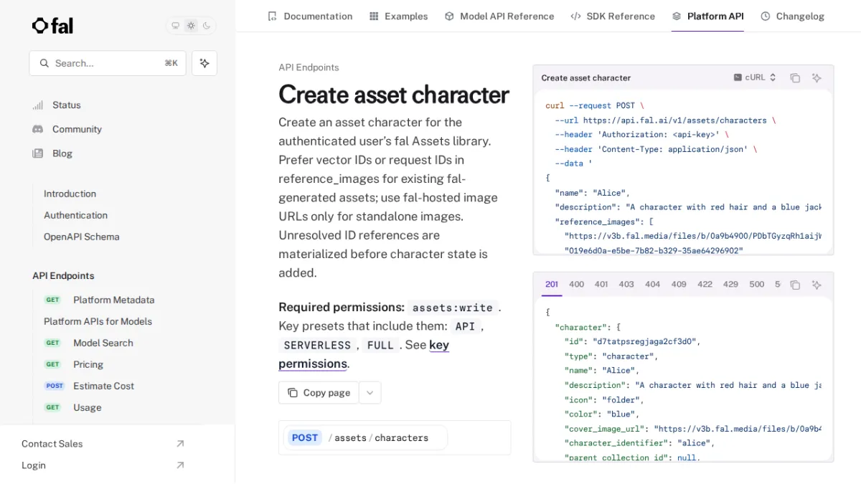Switch to light theme sun icon
The height and width of the screenshot is (484, 861).
191,26
